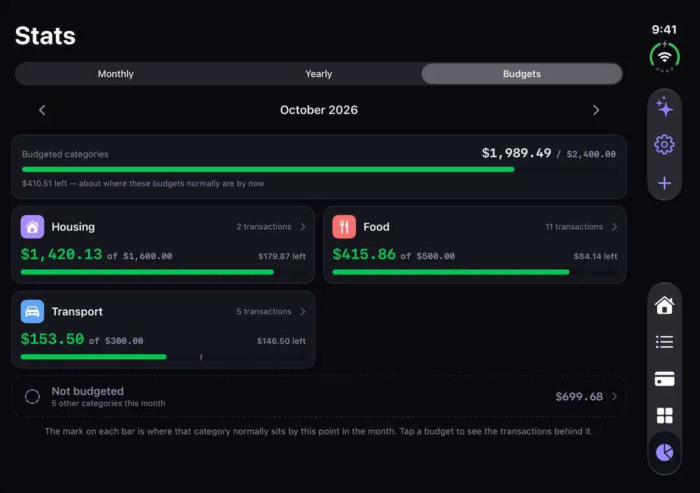The width and height of the screenshot is (700, 493).
Task: Click the October 2026 month label
Action: (319, 110)
